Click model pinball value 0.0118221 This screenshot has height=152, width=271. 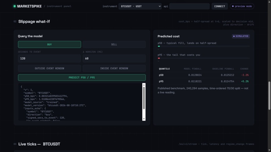(195, 81)
